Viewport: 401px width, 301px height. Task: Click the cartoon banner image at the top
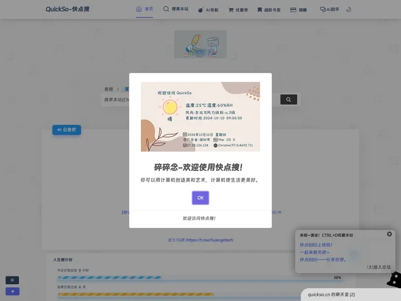pos(200,44)
